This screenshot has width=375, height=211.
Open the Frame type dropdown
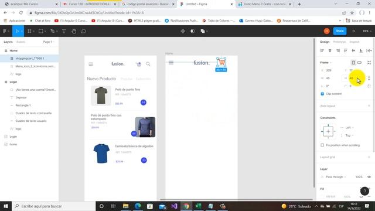[326, 63]
